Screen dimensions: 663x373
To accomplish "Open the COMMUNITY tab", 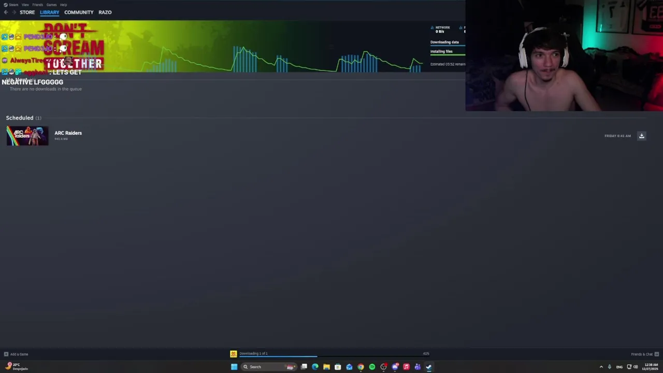I will click(79, 12).
